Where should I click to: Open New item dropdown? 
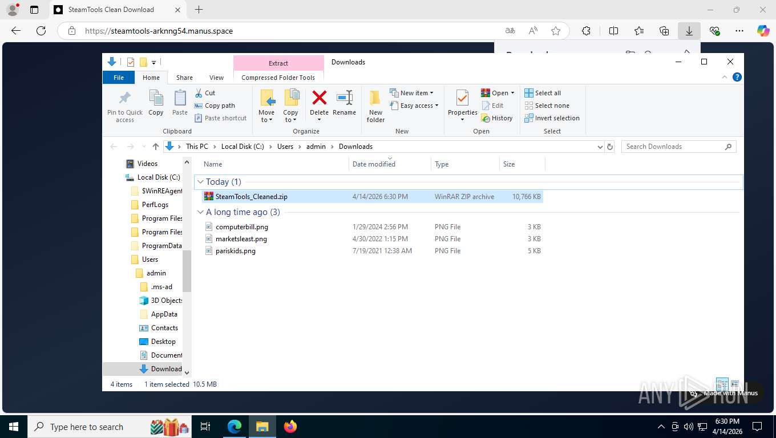[412, 93]
